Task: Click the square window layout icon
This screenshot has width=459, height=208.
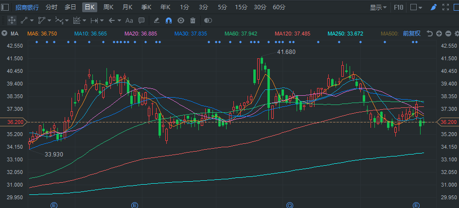Action: 413,7
